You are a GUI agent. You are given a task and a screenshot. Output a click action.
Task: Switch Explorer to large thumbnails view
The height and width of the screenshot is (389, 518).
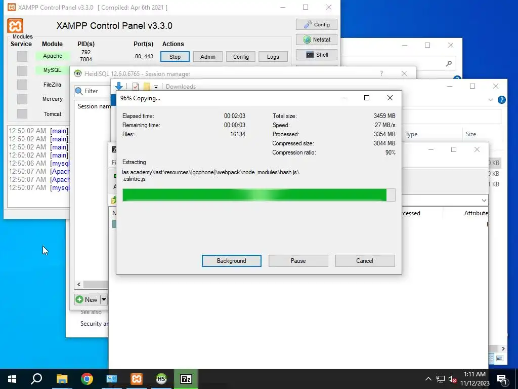point(500,359)
